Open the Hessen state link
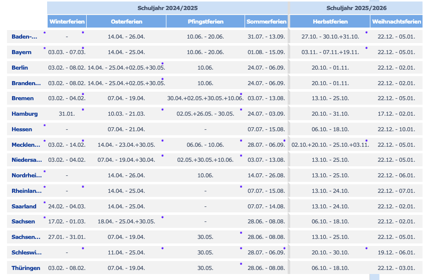Viewport: 423px width, 280px height. click(22, 129)
